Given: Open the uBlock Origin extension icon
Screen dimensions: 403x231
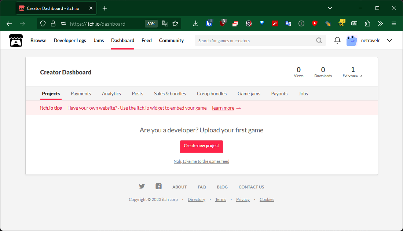Looking at the screenshot, I should coord(223,23).
